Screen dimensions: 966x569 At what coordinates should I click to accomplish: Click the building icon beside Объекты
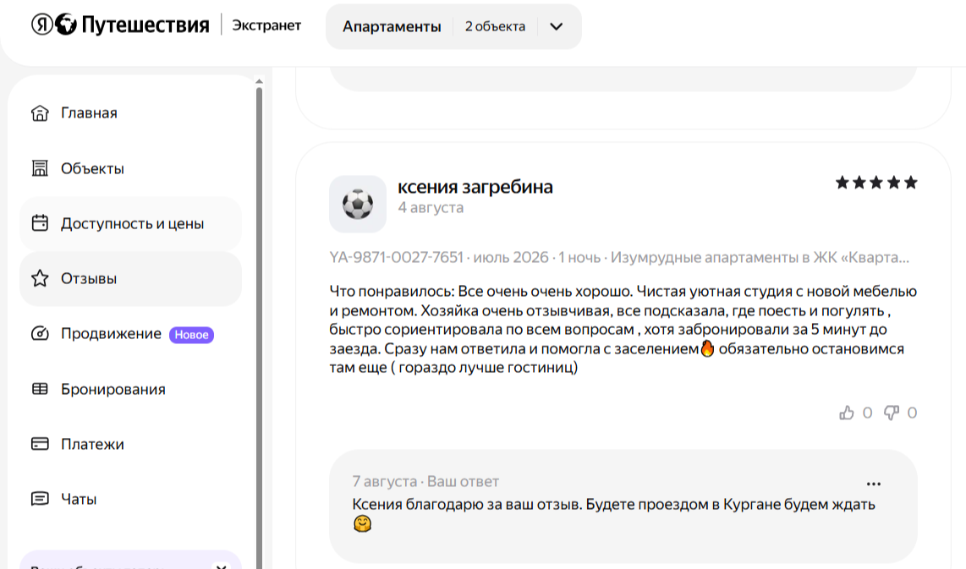tap(40, 168)
